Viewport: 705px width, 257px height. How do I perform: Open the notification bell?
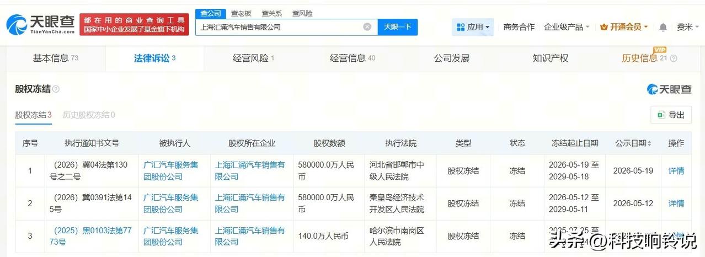pyautogui.click(x=663, y=27)
